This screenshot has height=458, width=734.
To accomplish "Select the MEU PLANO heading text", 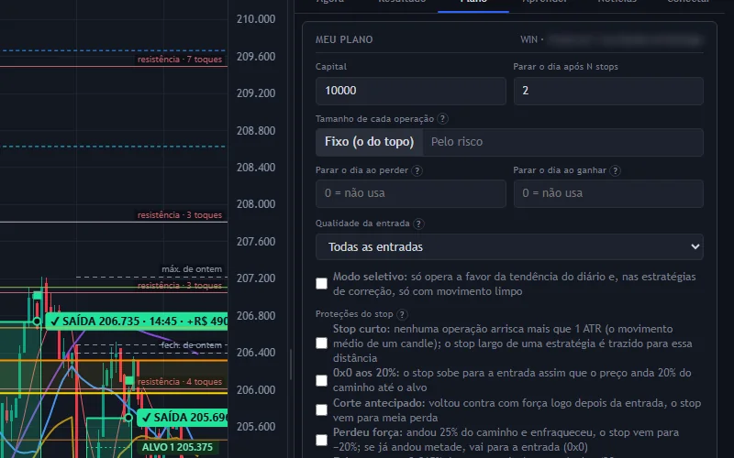I will (x=344, y=39).
